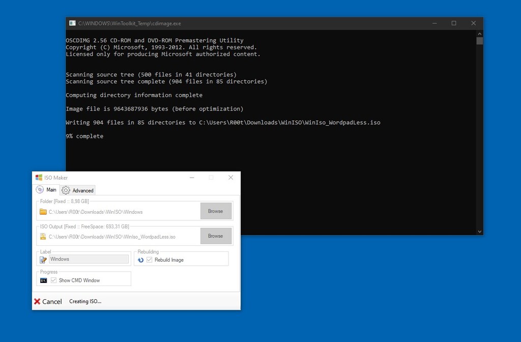
Task: Click the console scrollbar down arrow
Action: (479, 231)
